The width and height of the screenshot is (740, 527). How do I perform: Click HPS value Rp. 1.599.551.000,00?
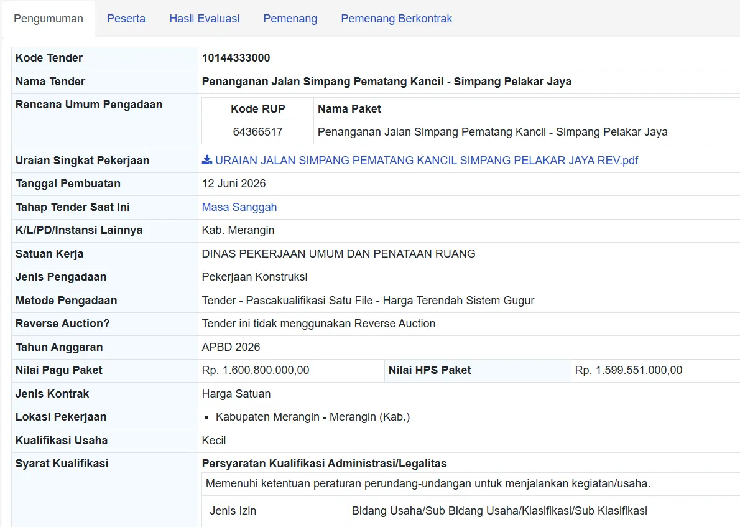click(x=629, y=371)
